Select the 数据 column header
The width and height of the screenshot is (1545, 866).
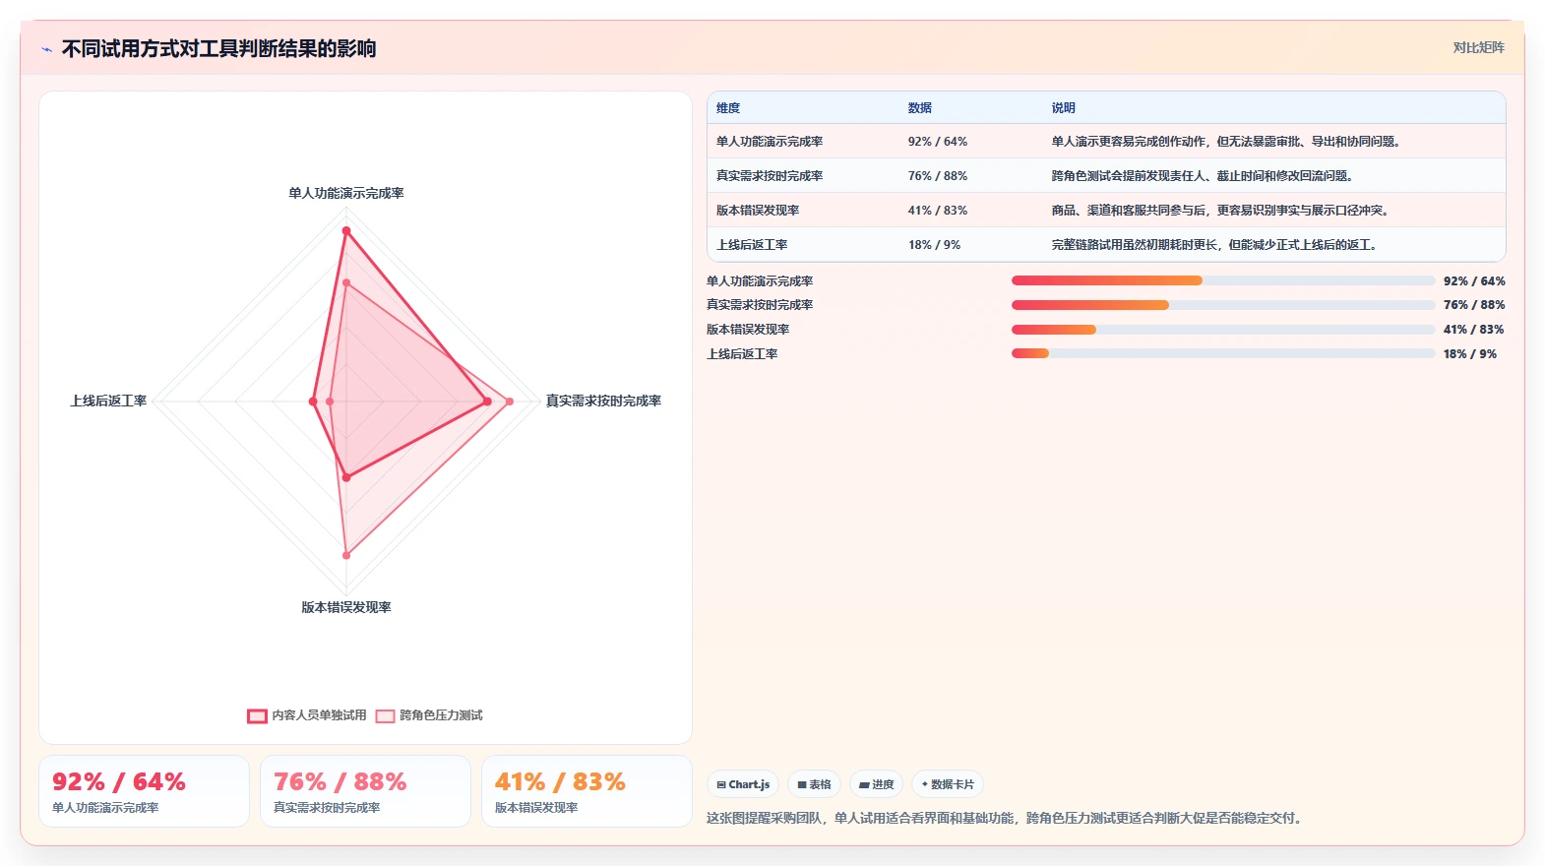[x=920, y=108]
